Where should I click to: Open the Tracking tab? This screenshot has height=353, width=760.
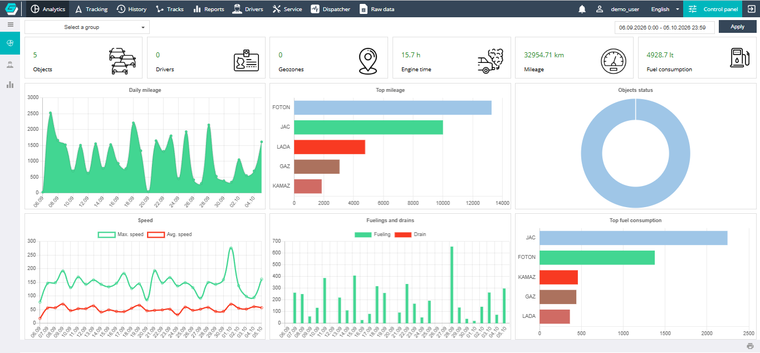pyautogui.click(x=91, y=9)
